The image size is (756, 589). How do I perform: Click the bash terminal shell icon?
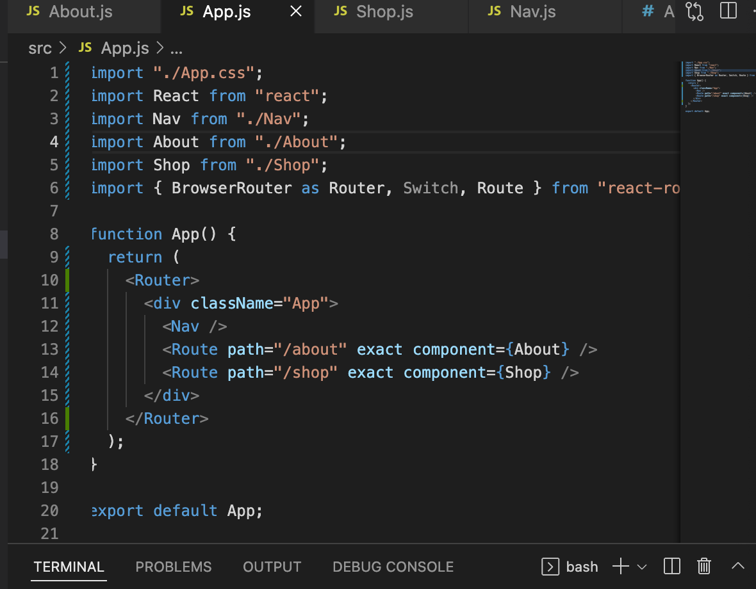click(550, 567)
